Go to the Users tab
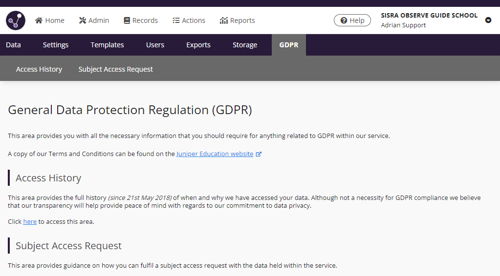500x276 pixels. point(155,45)
